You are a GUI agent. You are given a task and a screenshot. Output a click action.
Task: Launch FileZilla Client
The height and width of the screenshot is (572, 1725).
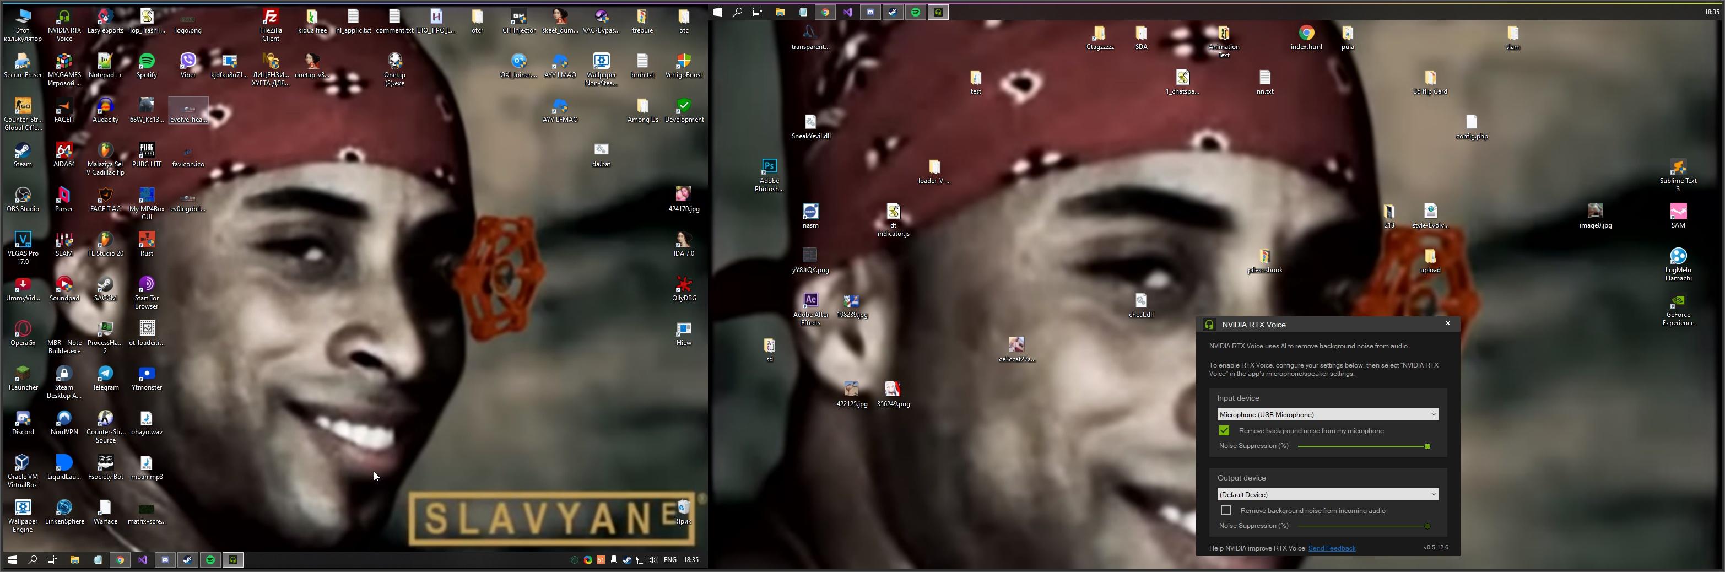click(271, 17)
